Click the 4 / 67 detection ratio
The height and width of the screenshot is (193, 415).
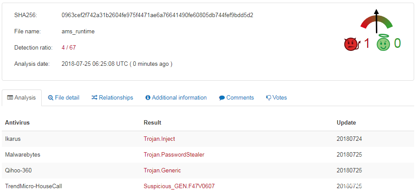point(69,47)
